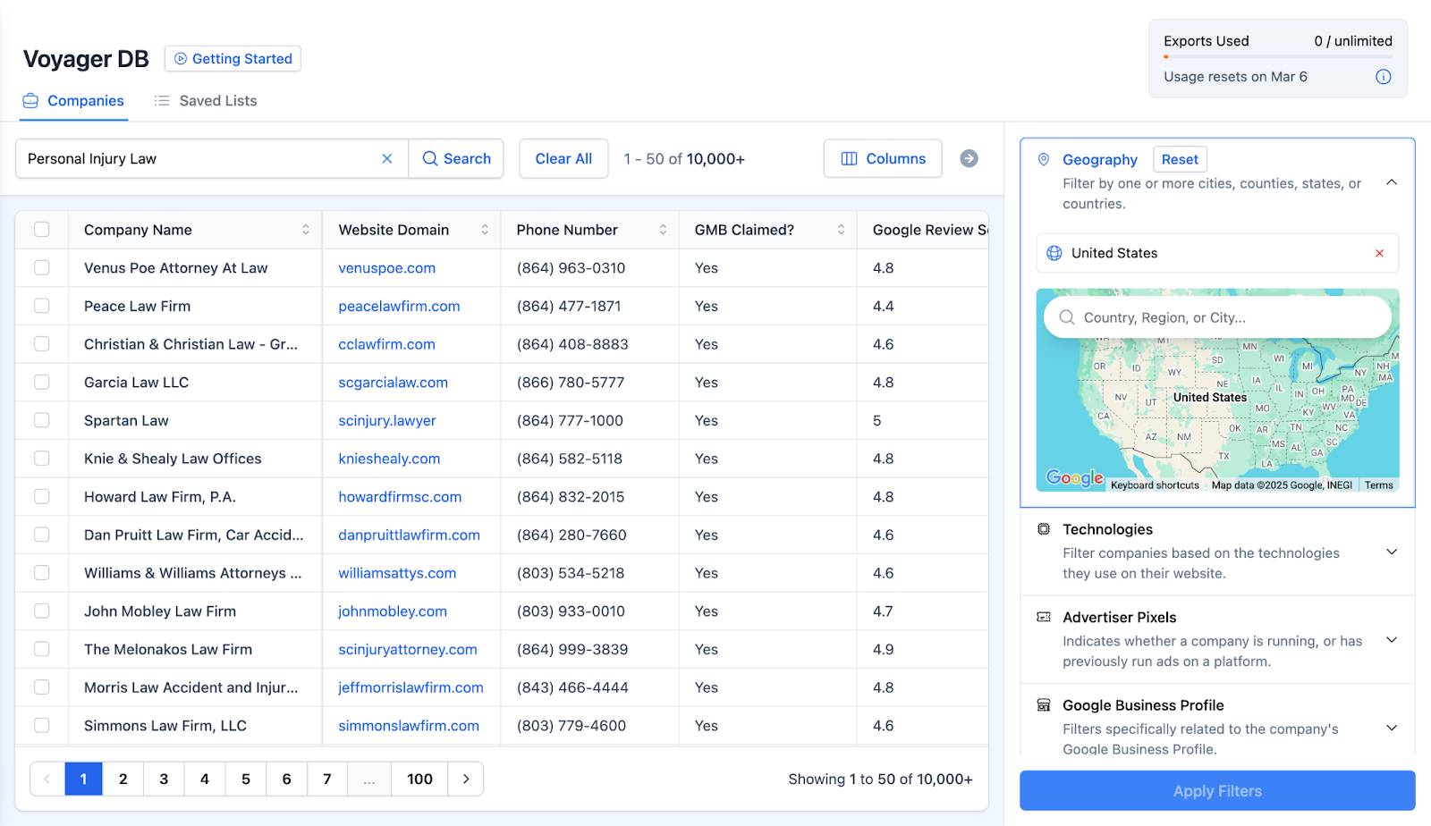Expand the Advertiser Pixels filter section
Screen dimensions: 1431x826
1392,639
